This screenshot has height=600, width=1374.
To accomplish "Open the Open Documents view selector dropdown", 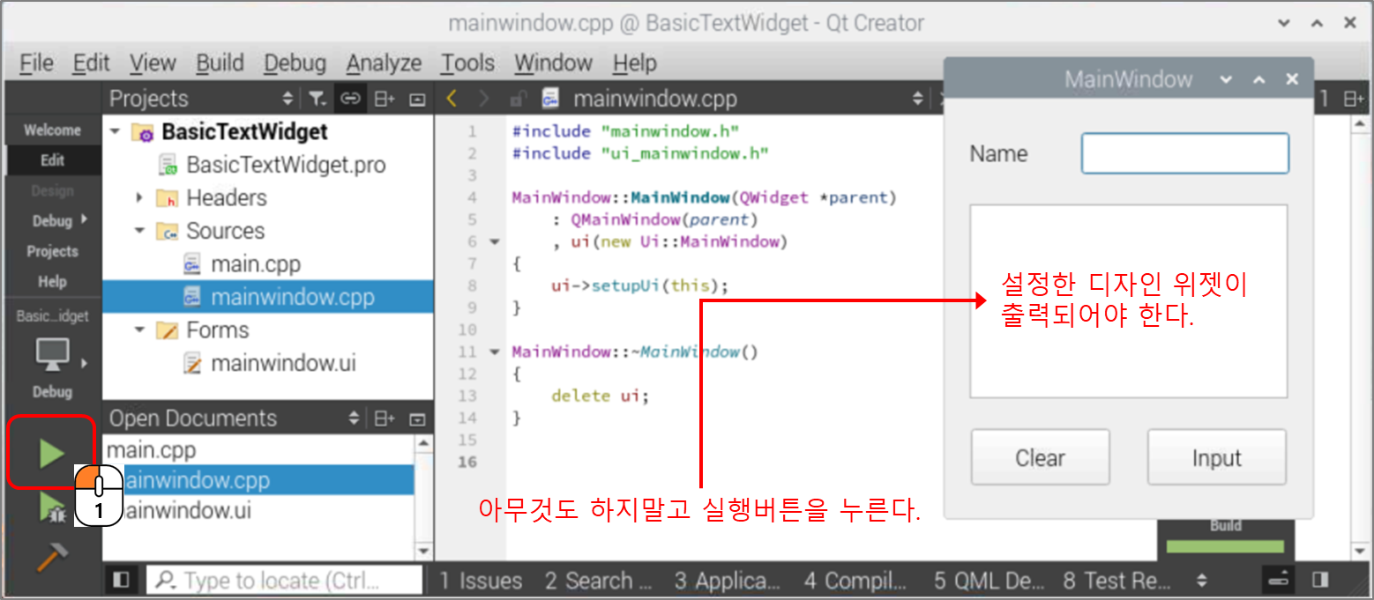I will pos(355,419).
